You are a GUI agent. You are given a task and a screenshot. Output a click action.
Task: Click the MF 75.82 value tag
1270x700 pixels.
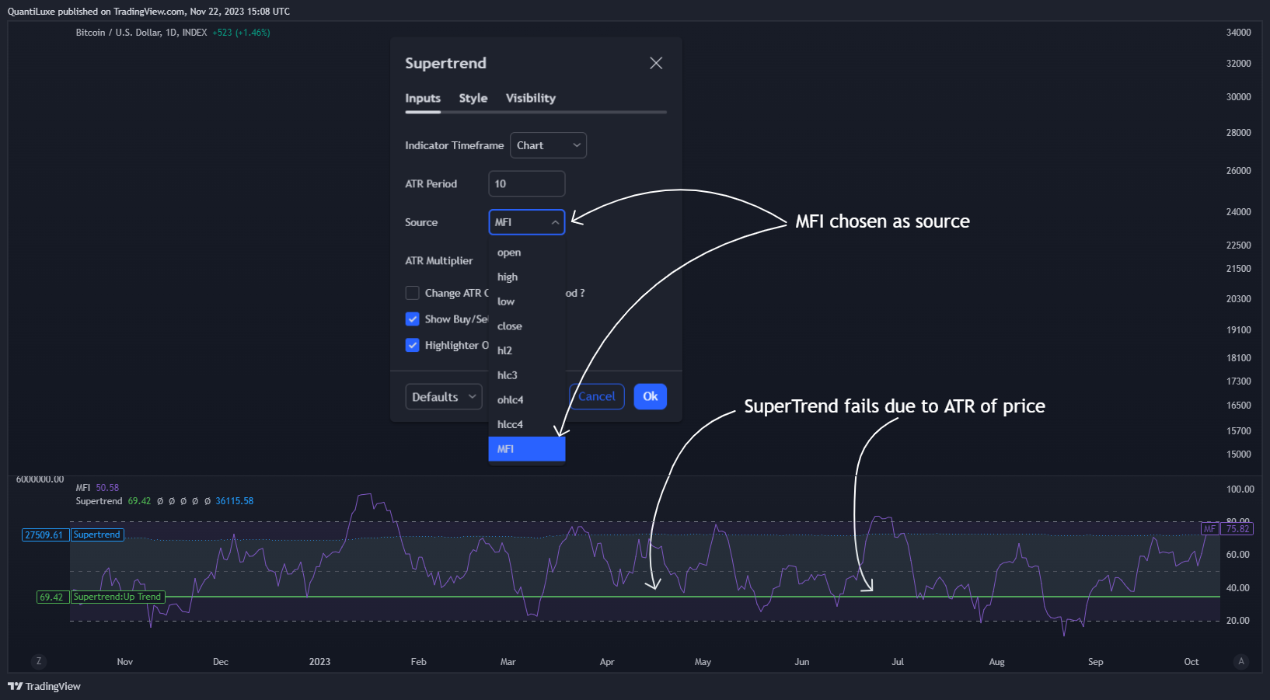[x=1227, y=529]
